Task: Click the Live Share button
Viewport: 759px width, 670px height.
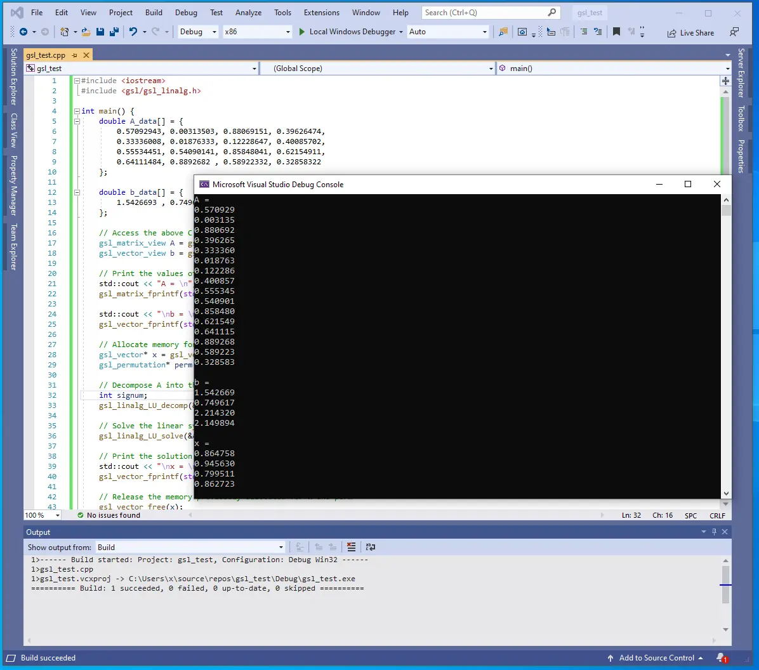Action: coord(690,32)
